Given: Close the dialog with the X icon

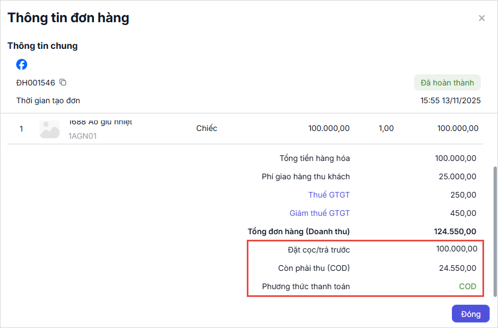Looking at the screenshot, I should 481,18.
